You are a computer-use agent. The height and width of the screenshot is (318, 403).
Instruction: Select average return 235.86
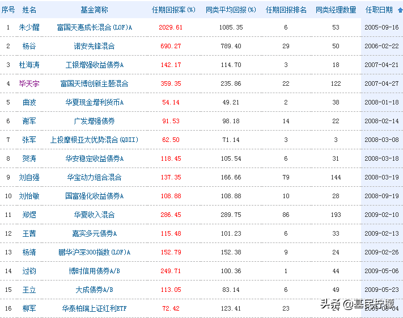point(231,83)
